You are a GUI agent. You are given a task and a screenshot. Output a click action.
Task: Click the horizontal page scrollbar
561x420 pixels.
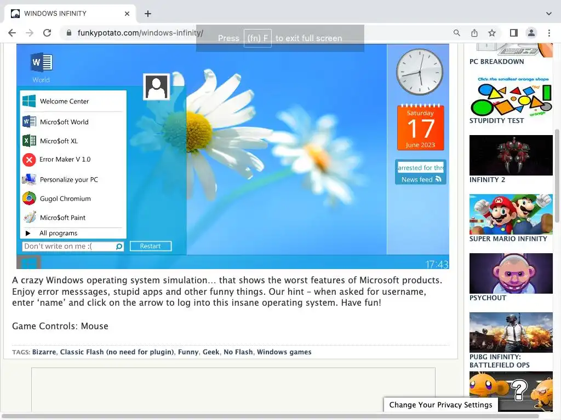[270, 416]
